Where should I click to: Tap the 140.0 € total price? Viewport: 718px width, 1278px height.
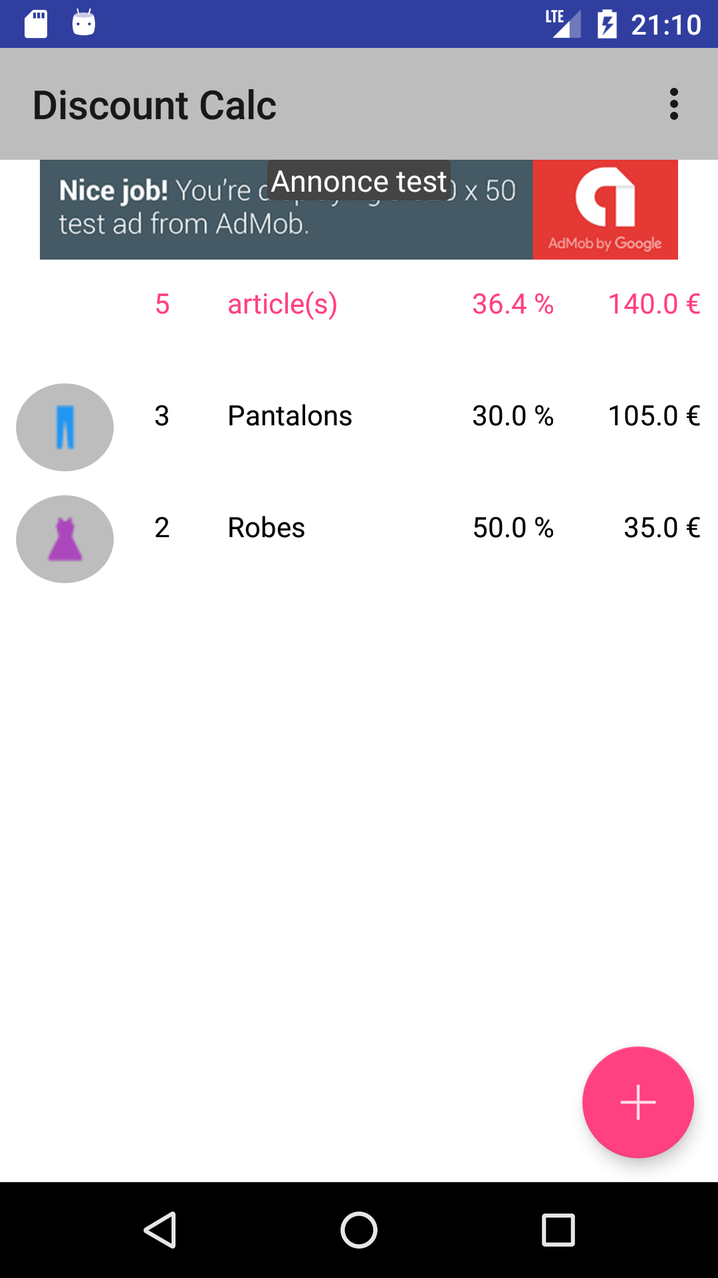tap(654, 304)
